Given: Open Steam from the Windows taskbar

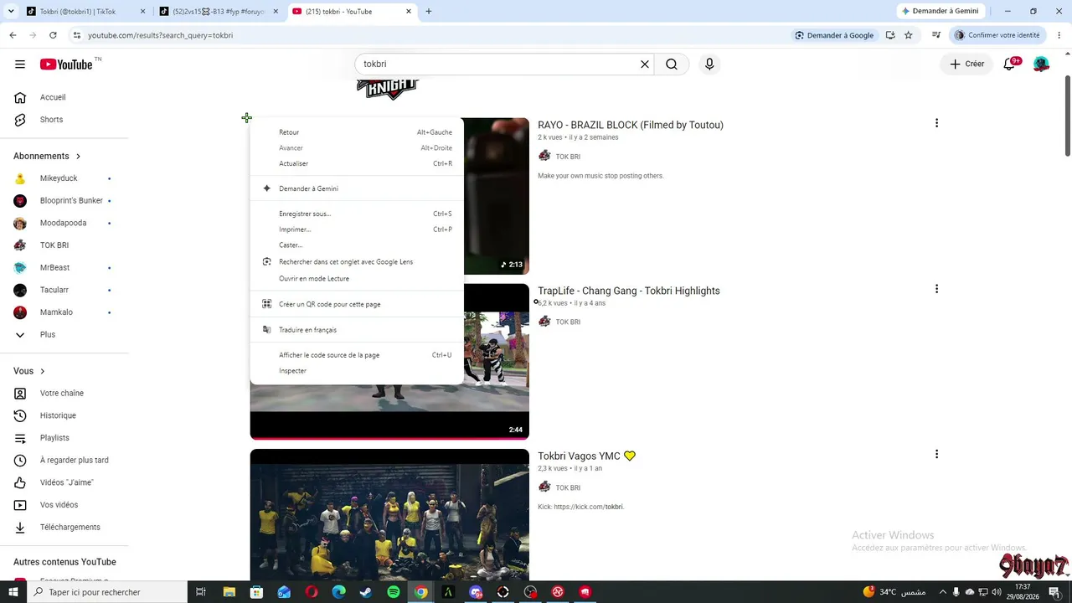Looking at the screenshot, I should [x=366, y=592].
